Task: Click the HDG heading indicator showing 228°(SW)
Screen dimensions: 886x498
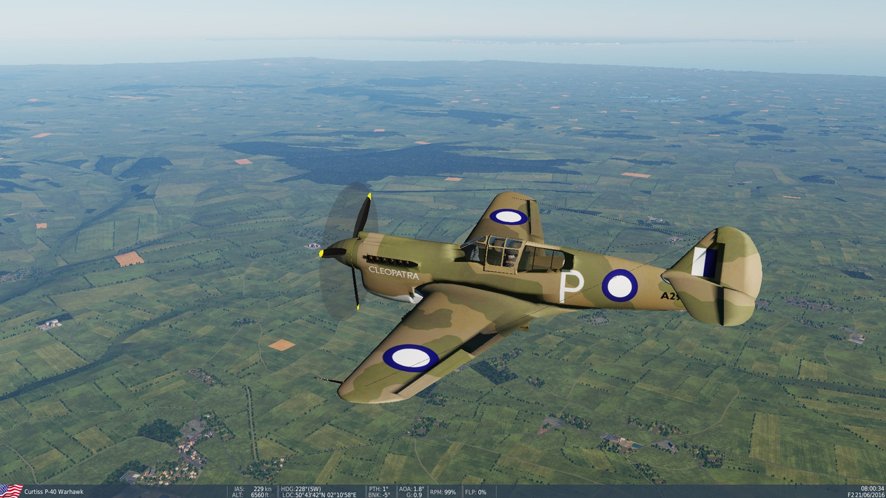Action: tap(302, 488)
